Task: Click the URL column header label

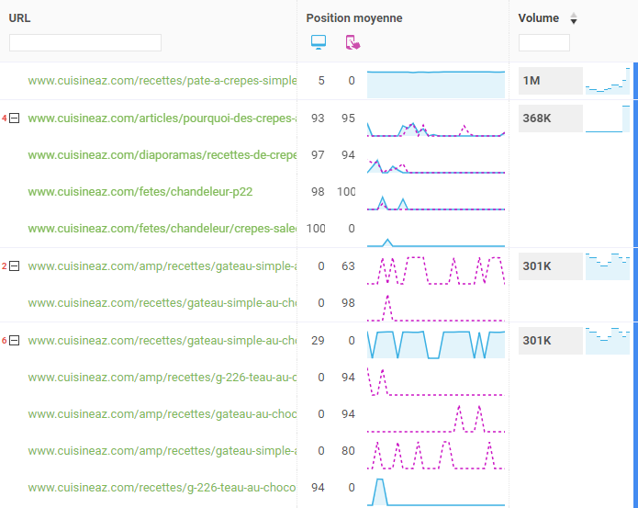Action: pyautogui.click(x=19, y=18)
